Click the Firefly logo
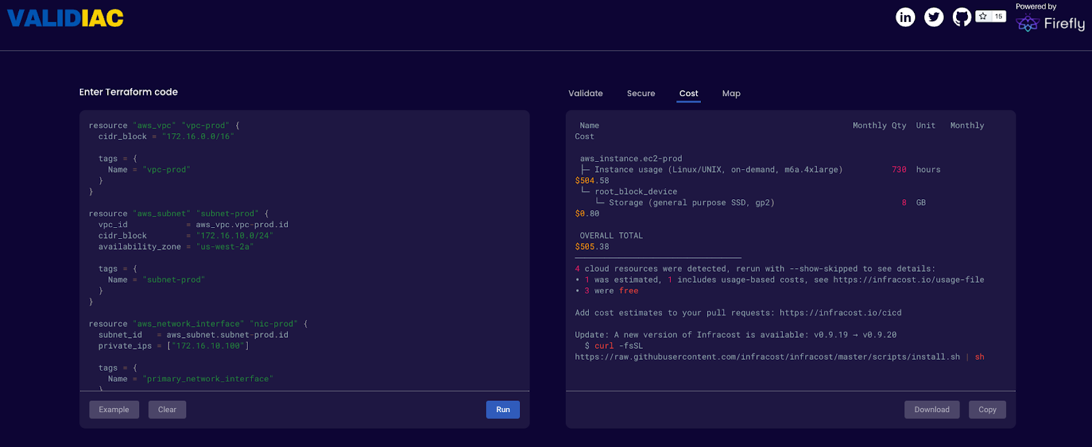1092x447 pixels. pyautogui.click(x=1050, y=24)
